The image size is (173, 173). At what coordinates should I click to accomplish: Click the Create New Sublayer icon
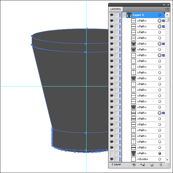tap(142, 165)
